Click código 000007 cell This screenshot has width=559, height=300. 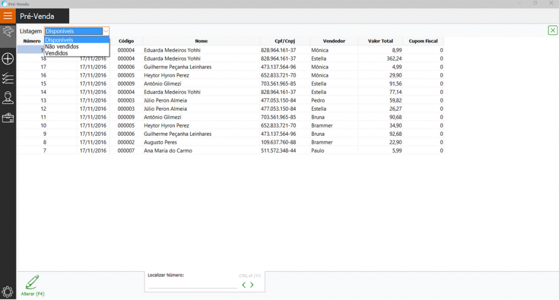[x=126, y=151]
